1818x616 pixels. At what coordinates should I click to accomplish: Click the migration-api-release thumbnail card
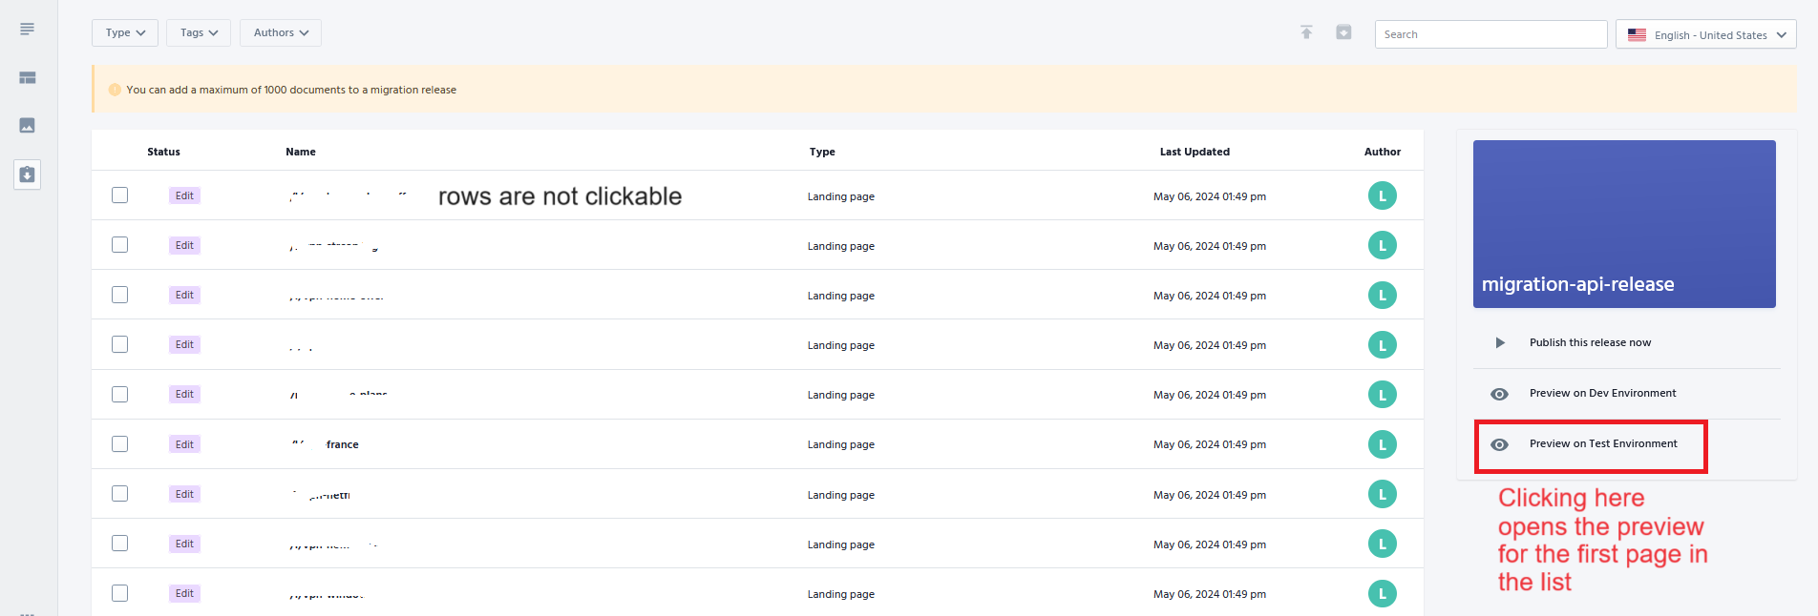(x=1624, y=224)
